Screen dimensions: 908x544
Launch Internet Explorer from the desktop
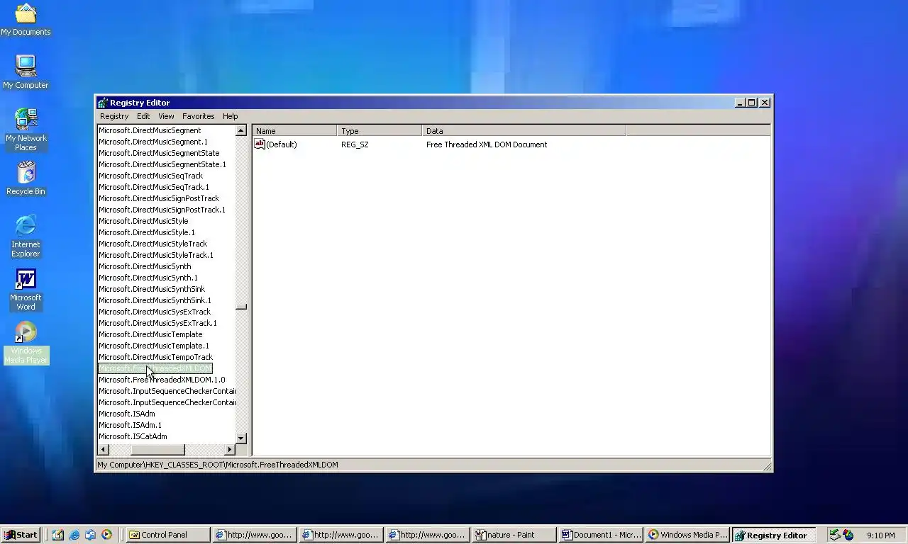point(26,236)
